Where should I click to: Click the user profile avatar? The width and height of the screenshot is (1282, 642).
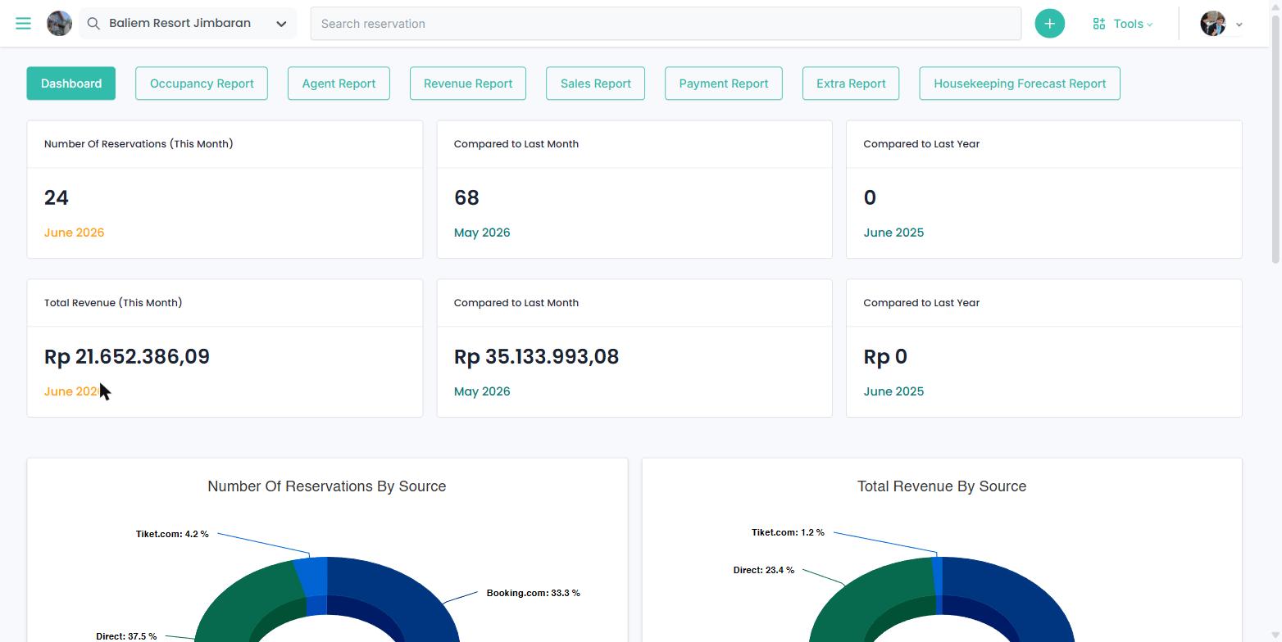coord(1213,24)
